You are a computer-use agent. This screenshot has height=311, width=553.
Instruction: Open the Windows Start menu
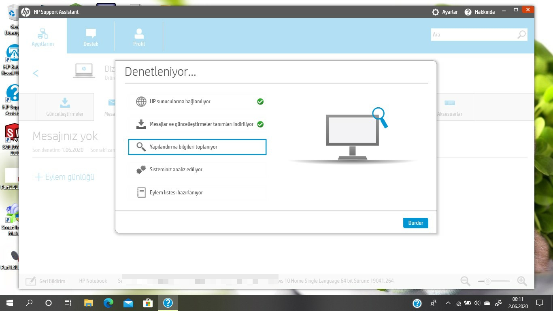pyautogui.click(x=9, y=303)
